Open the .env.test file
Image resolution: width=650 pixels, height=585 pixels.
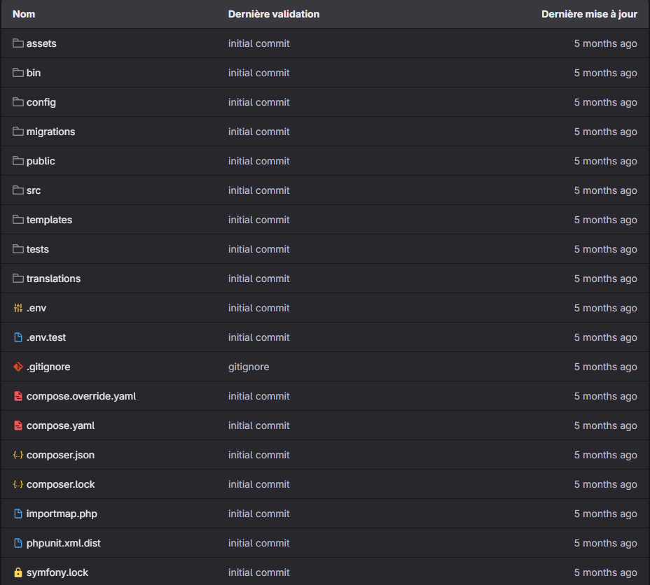(x=46, y=337)
